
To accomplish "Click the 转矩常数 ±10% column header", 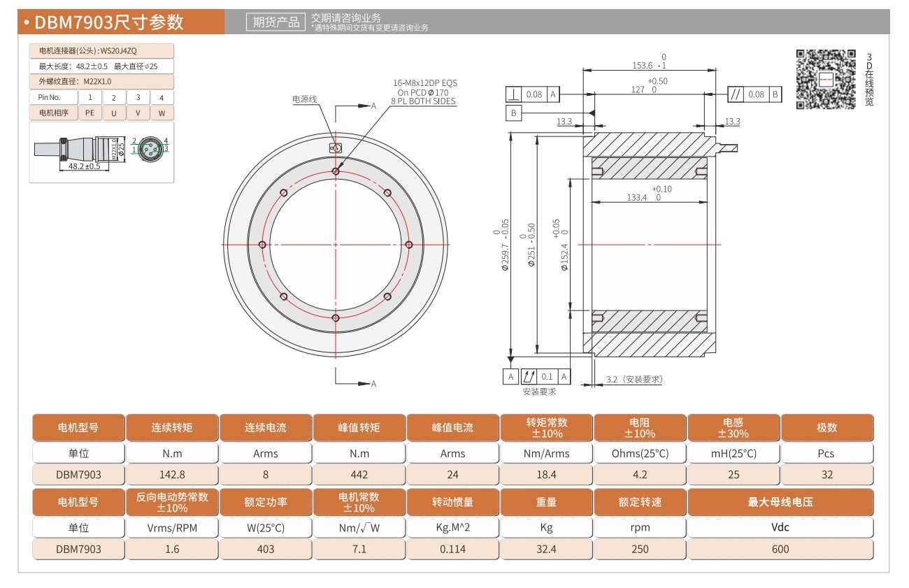I will [547, 427].
